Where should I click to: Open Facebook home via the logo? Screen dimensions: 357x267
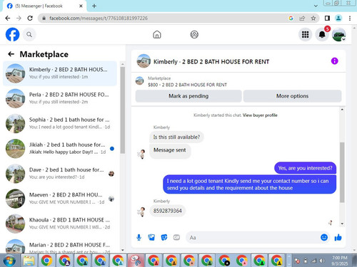[x=12, y=34]
